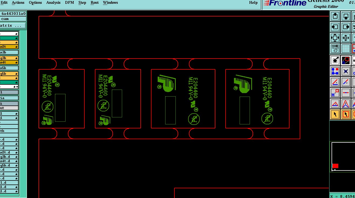The width and height of the screenshot is (355, 198).
Task: Select the blue-square-to-red-circle move tool icon
Action: tap(335, 93)
